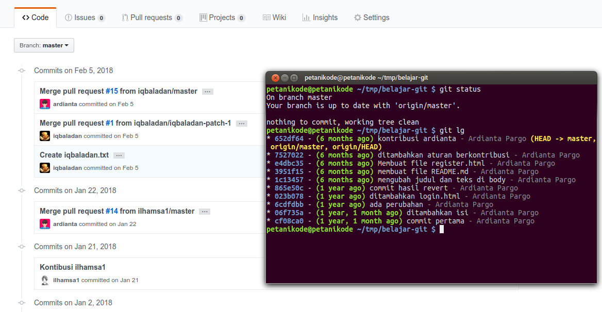
Task: Open ardianta profile from the Feb 5 commit
Action: (65, 104)
